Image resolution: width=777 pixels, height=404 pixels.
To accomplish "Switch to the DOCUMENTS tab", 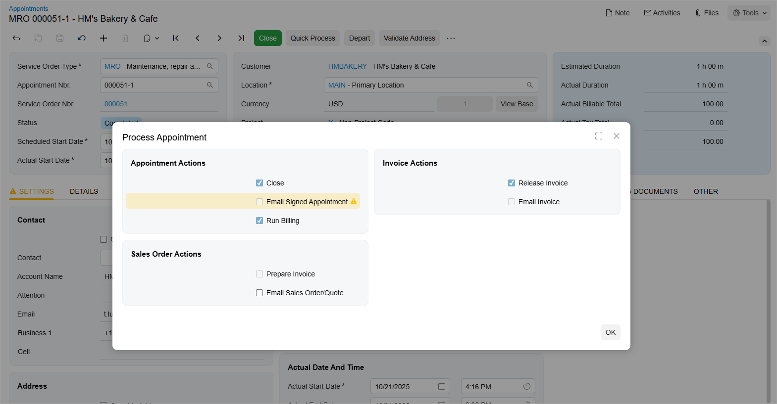I will 655,191.
